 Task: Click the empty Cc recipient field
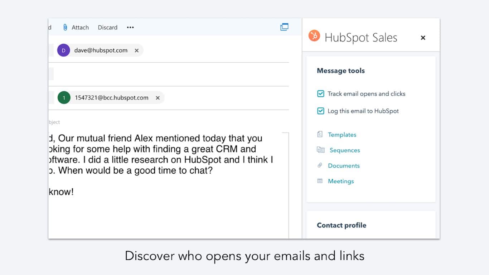click(169, 74)
